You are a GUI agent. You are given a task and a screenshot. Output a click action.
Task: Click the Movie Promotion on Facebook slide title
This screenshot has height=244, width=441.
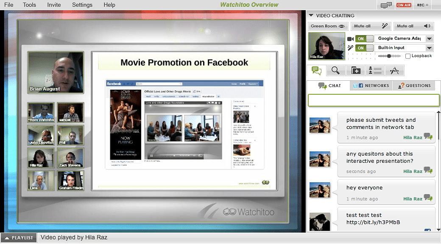(x=184, y=63)
